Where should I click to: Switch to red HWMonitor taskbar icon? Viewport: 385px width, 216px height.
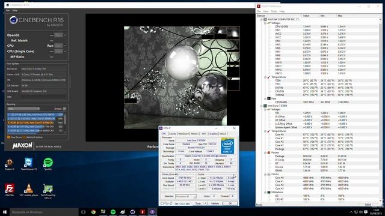click(x=143, y=212)
